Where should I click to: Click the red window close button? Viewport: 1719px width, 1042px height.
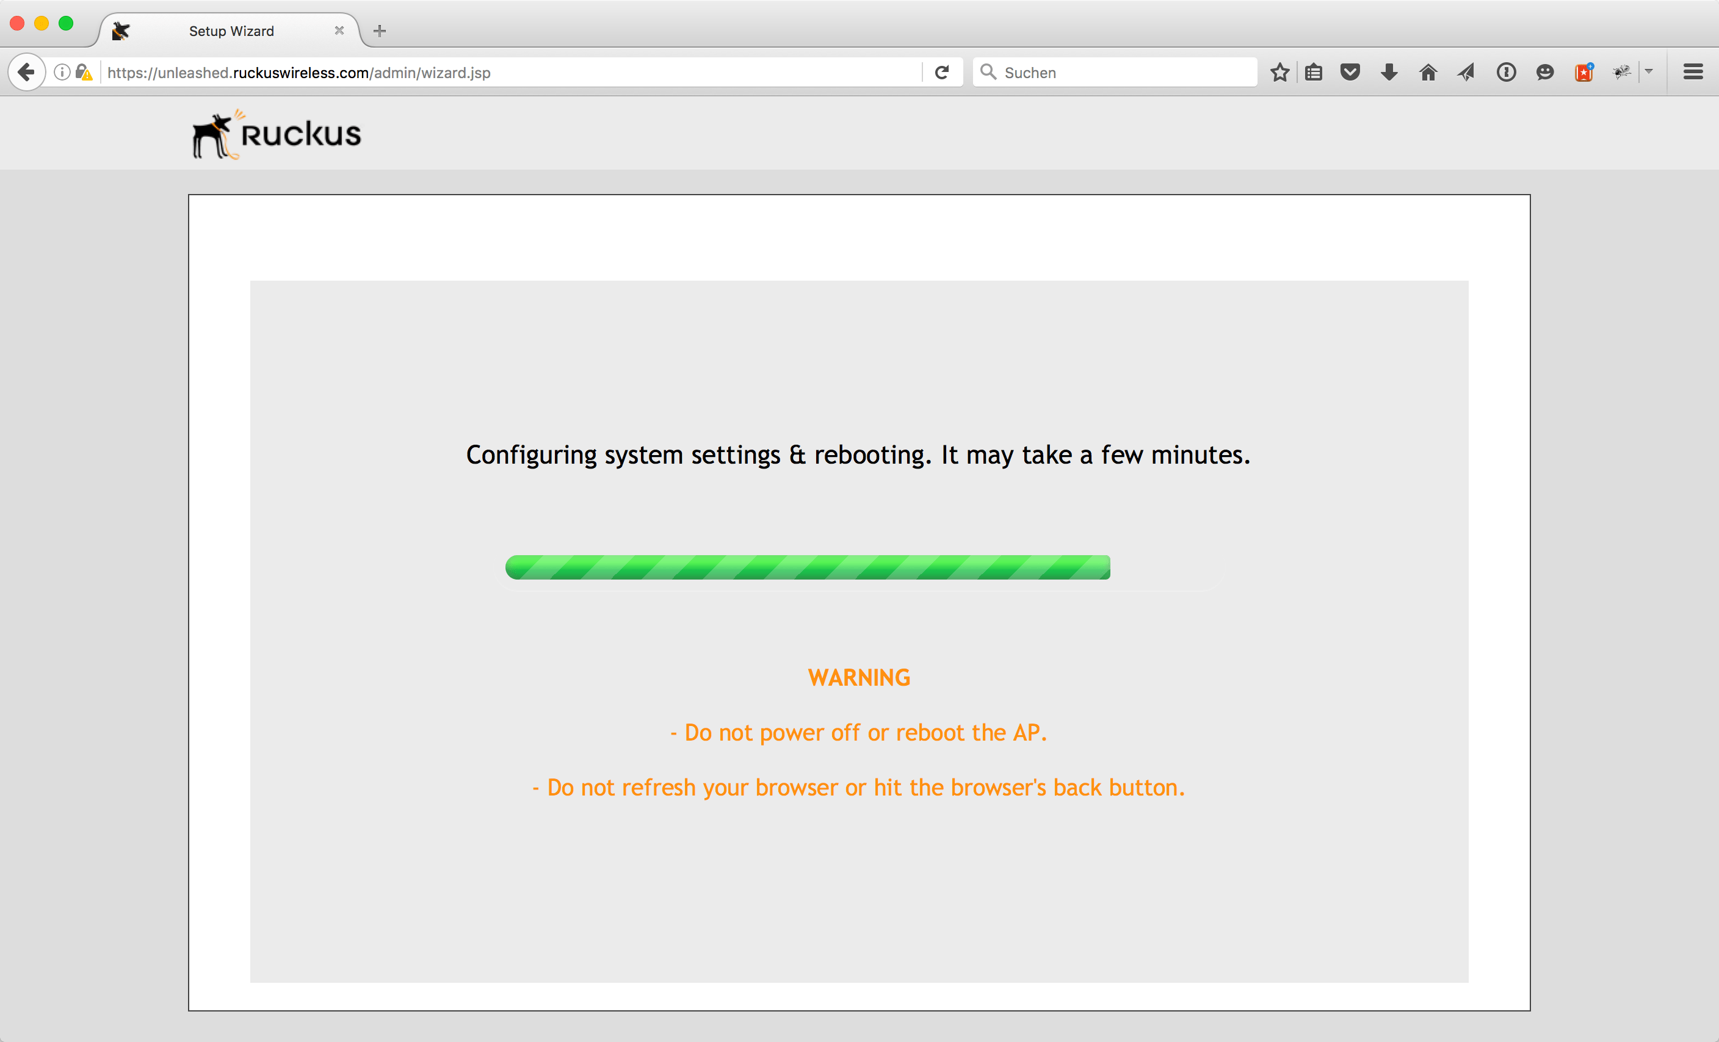(x=18, y=23)
